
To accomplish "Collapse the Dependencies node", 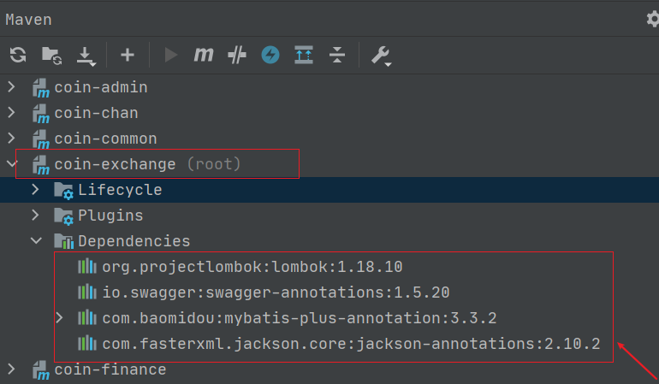I will click(35, 241).
